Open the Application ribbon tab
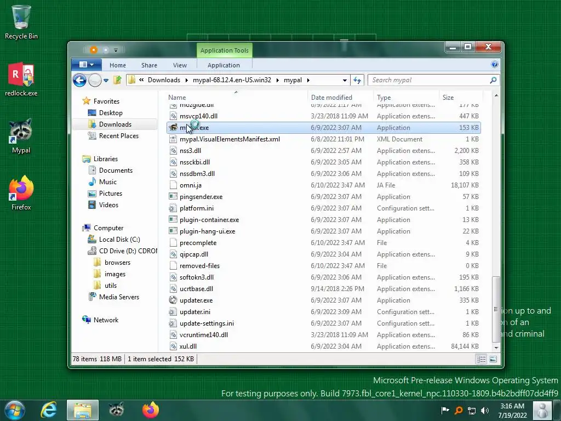Image resolution: width=561 pixels, height=421 pixels. [224, 65]
